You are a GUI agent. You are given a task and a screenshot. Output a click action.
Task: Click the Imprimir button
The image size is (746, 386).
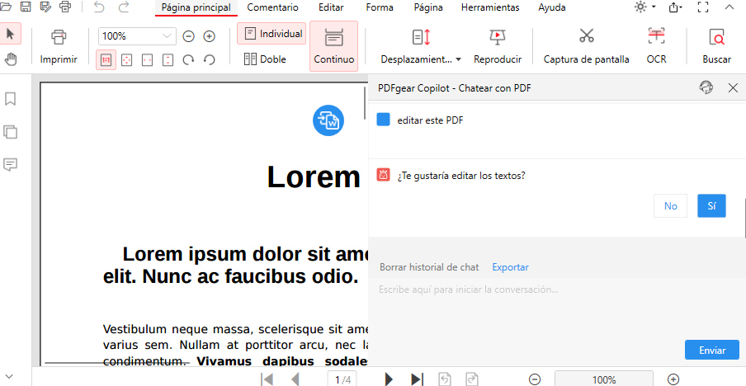coord(59,46)
